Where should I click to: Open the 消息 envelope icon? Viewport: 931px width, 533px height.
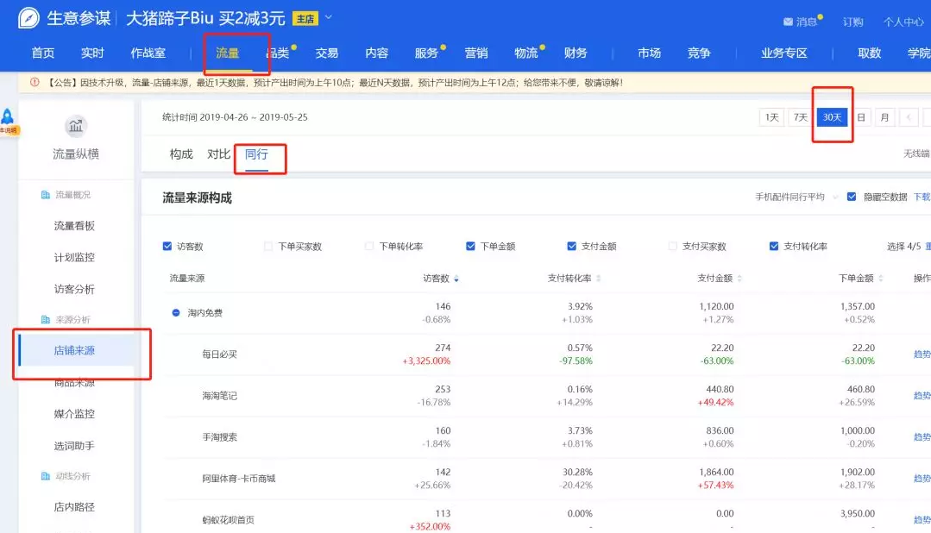(x=788, y=22)
